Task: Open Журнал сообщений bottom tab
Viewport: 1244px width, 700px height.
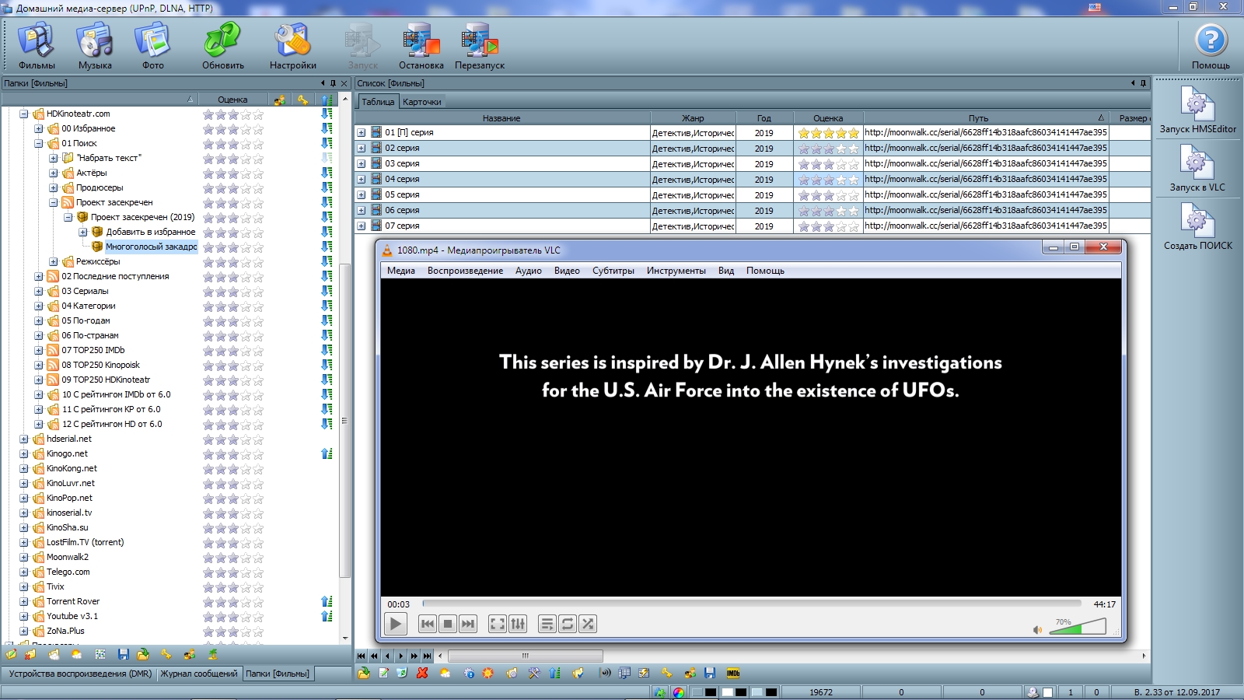Action: click(x=199, y=674)
